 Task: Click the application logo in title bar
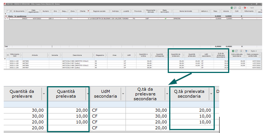[5, 4]
